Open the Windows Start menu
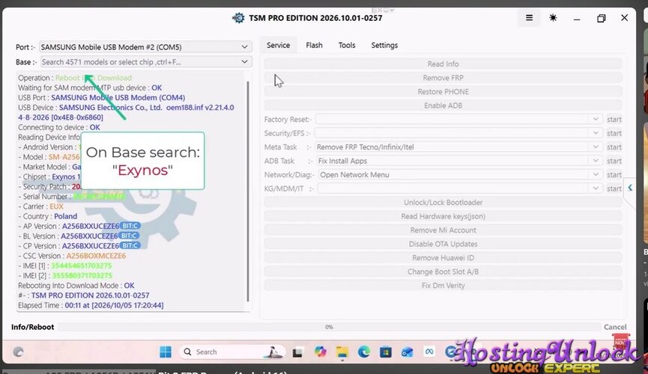The height and width of the screenshot is (374, 648). [x=166, y=352]
